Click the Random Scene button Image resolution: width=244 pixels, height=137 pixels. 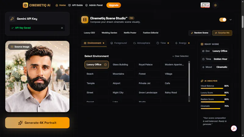click(200, 33)
